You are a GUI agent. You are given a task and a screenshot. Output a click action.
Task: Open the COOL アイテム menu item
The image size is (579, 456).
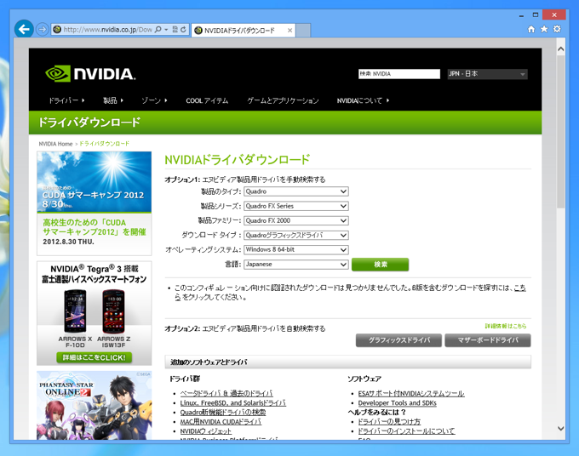tap(207, 100)
